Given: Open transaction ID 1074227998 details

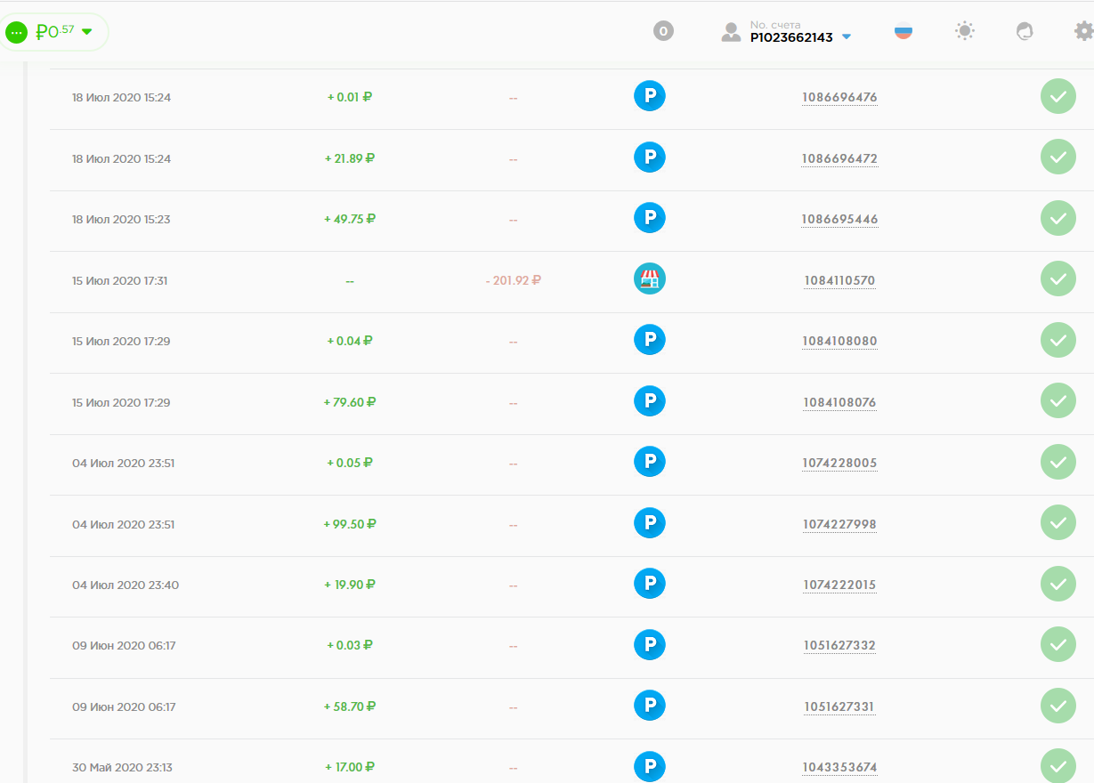Looking at the screenshot, I should [x=839, y=524].
